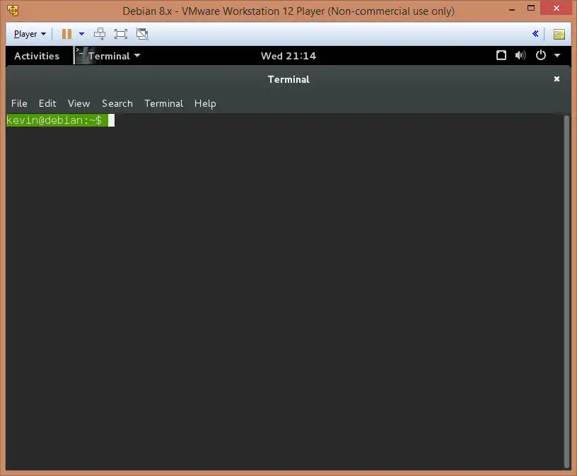Viewport: 577px width, 476px height.
Task: Click the power icon in GNOME top bar
Action: [540, 55]
